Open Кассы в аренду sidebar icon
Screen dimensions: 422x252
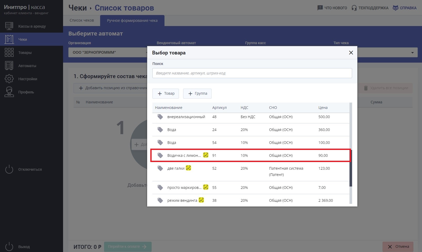click(x=9, y=26)
